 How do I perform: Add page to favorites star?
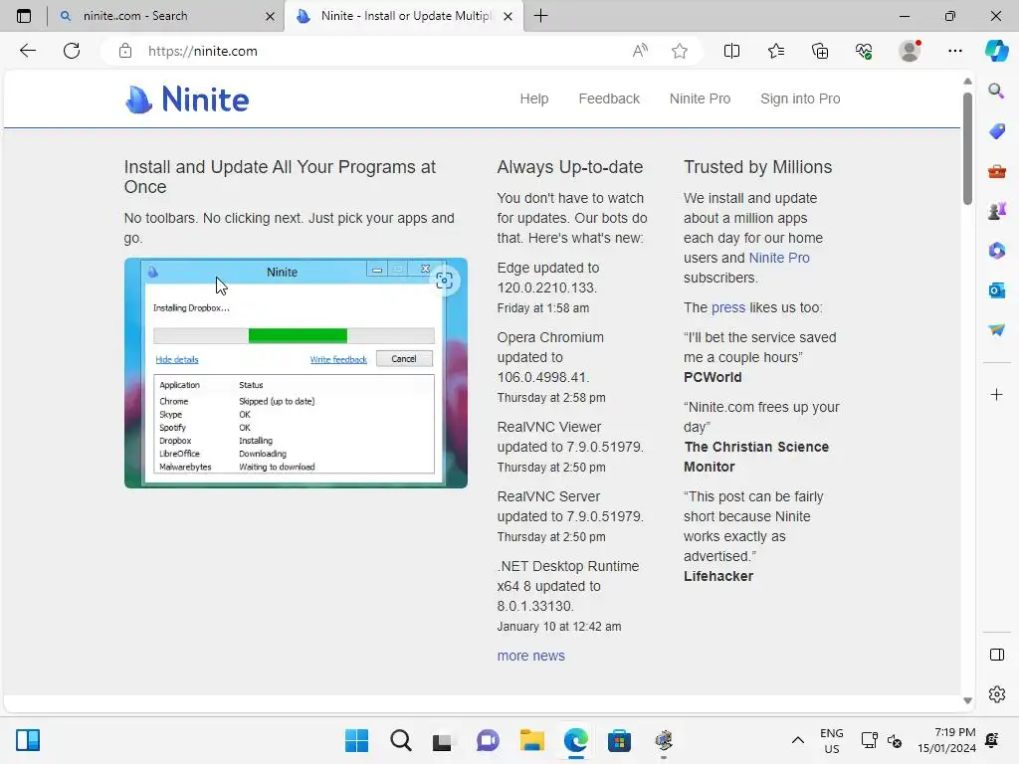[680, 51]
